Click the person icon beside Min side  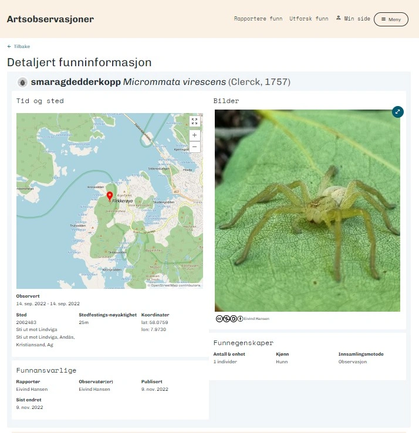tap(338, 18)
